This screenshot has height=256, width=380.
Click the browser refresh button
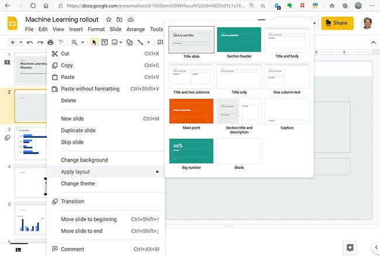pos(33,6)
